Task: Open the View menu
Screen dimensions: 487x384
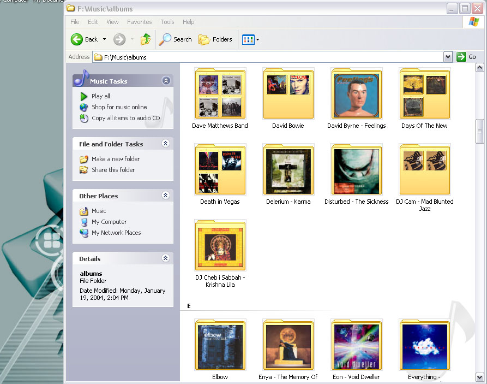Action: click(x=112, y=22)
